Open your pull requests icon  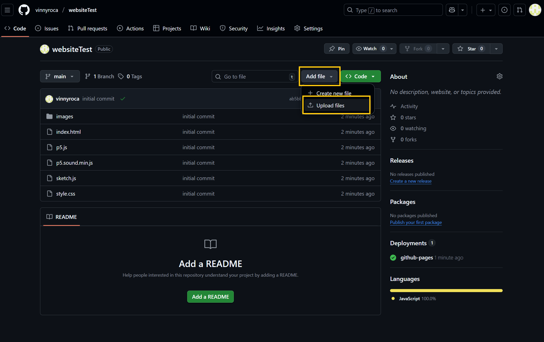click(519, 10)
